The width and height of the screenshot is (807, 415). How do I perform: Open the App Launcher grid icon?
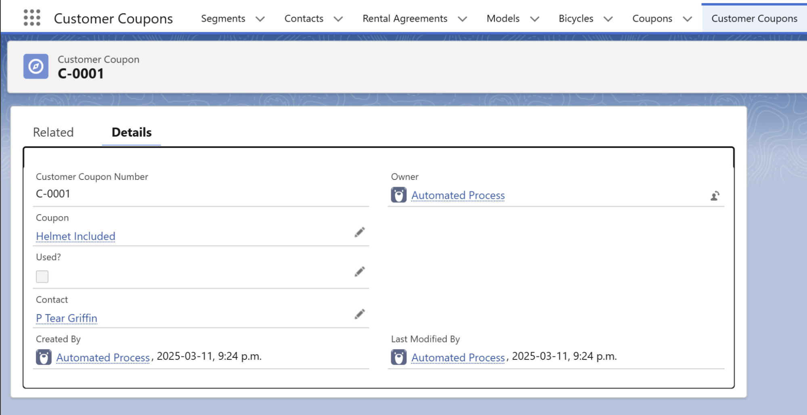(32, 18)
